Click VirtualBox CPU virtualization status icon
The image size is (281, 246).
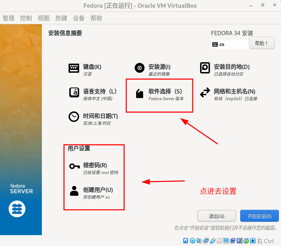click(240, 241)
